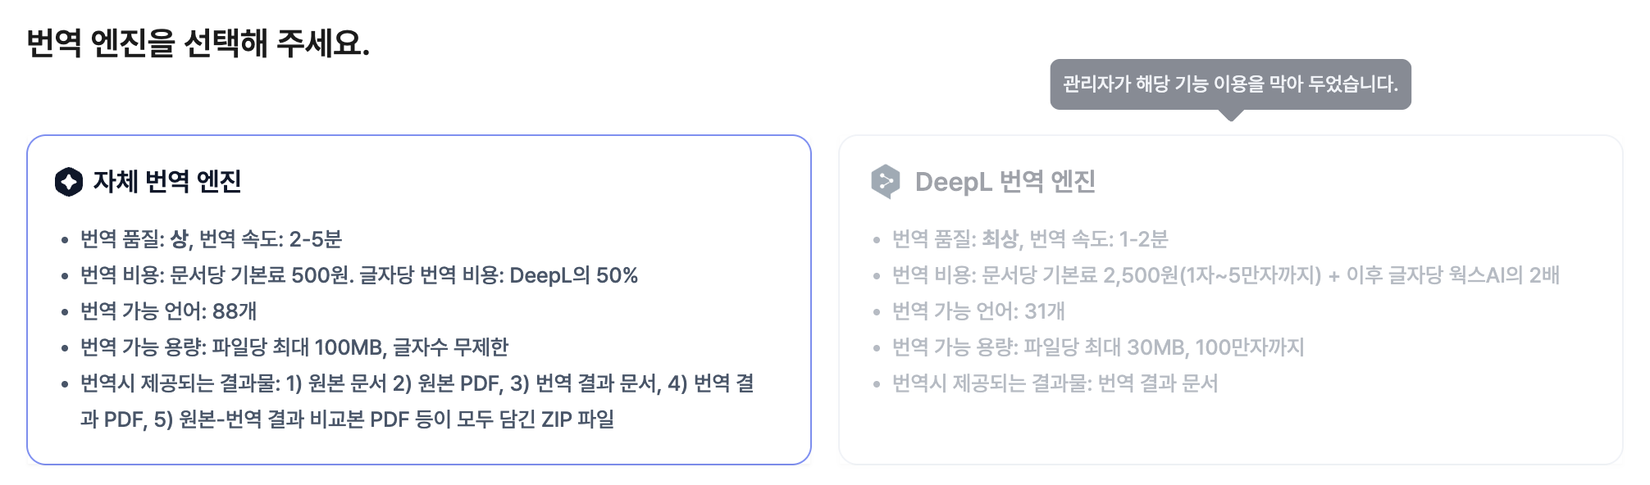This screenshot has width=1650, height=485.
Task: Click the admin-blocked feature tooltip bubble
Action: point(1230,84)
